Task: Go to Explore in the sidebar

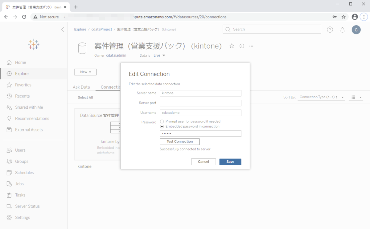Action: [34, 74]
